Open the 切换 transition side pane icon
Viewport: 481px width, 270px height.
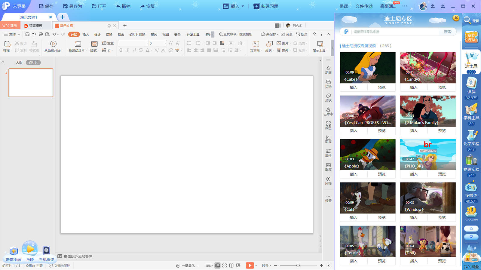coord(328,84)
